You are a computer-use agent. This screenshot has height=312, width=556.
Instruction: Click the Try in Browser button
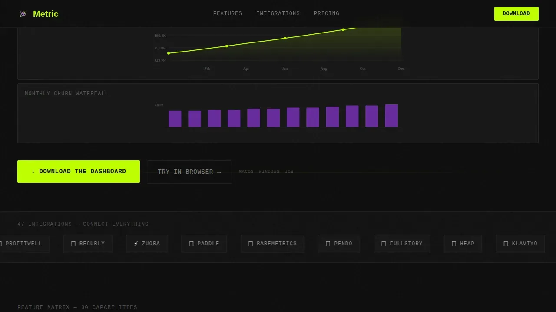point(189,172)
